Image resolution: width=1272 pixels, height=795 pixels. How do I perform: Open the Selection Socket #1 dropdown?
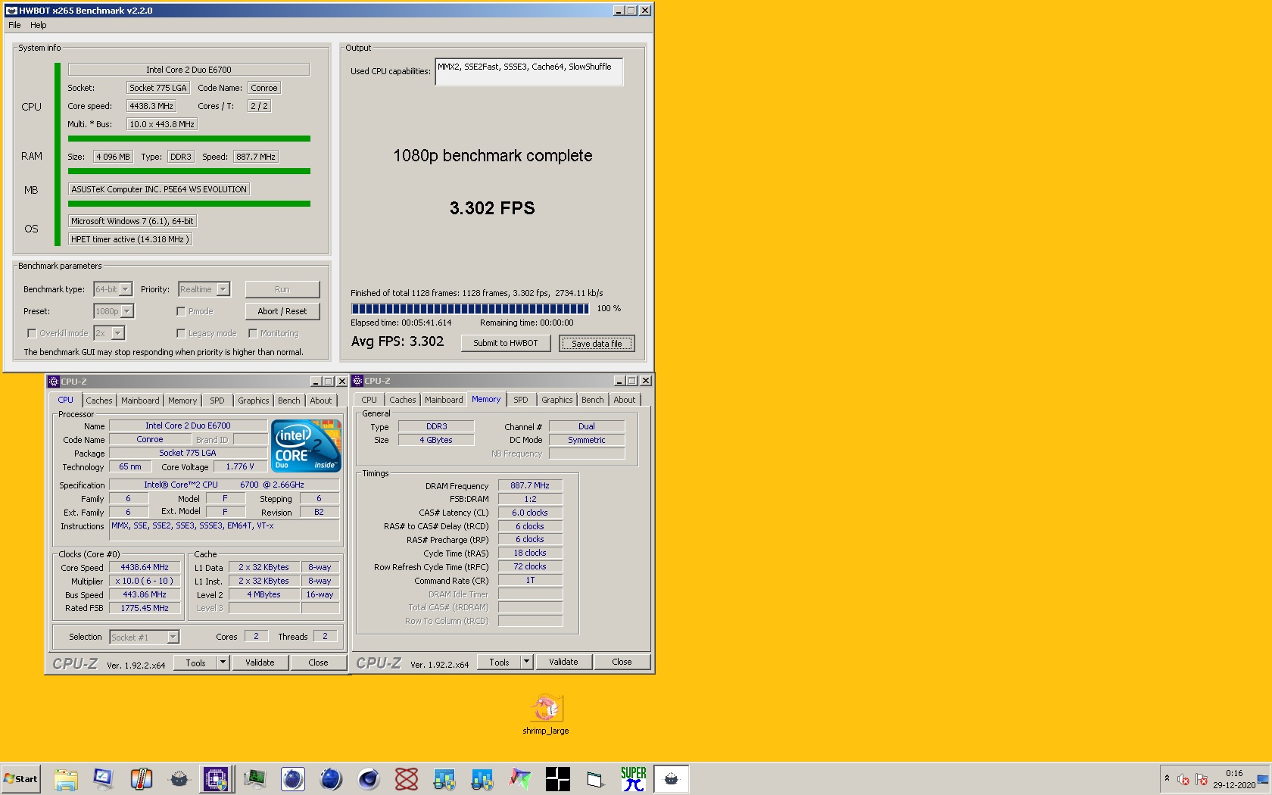(144, 638)
